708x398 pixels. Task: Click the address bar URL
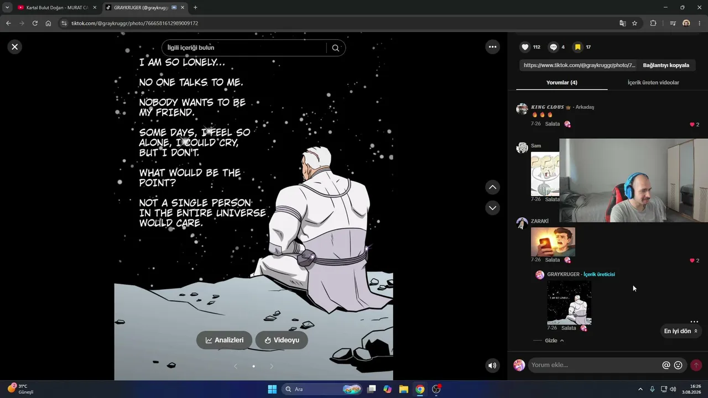point(134,23)
